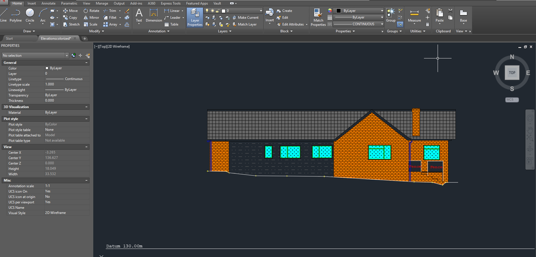Open the No selection dropdown
Image resolution: width=536 pixels, height=257 pixels.
[67, 55]
